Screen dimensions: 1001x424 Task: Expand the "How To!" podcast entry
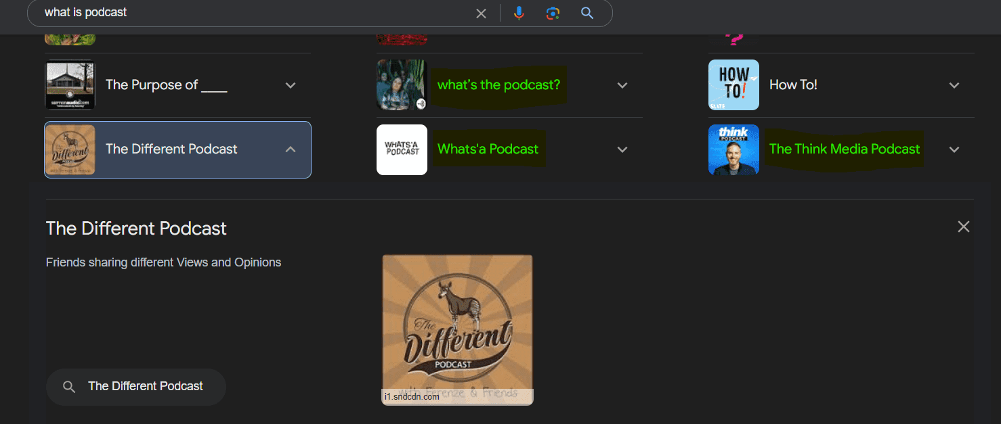954,85
